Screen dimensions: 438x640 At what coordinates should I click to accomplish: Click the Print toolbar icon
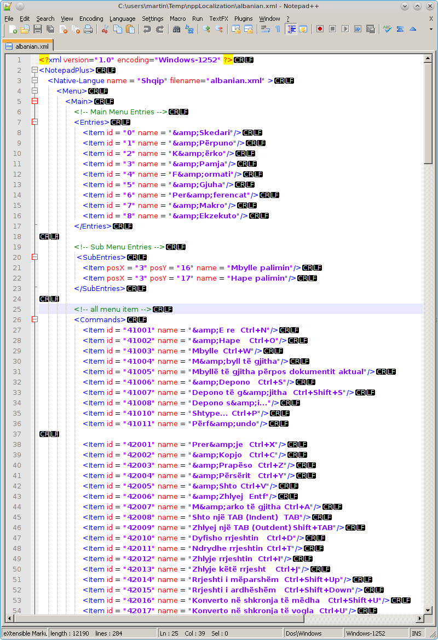88,29
